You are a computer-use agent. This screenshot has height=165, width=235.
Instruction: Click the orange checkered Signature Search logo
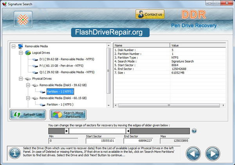23,20
